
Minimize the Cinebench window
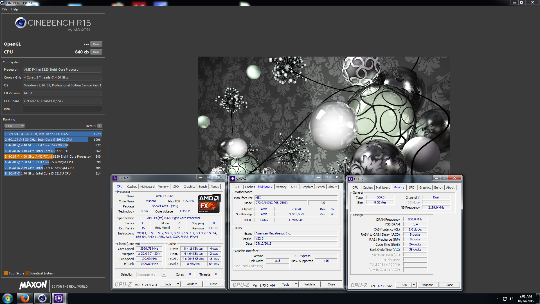tap(514, 3)
